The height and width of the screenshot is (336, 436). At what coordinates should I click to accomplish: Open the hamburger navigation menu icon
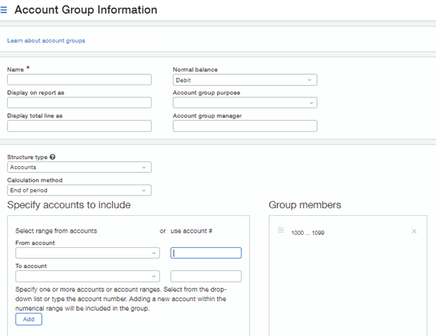coord(5,10)
